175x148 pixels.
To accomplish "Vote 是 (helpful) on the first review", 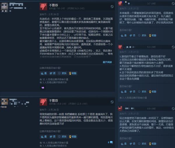I will tap(44, 73).
